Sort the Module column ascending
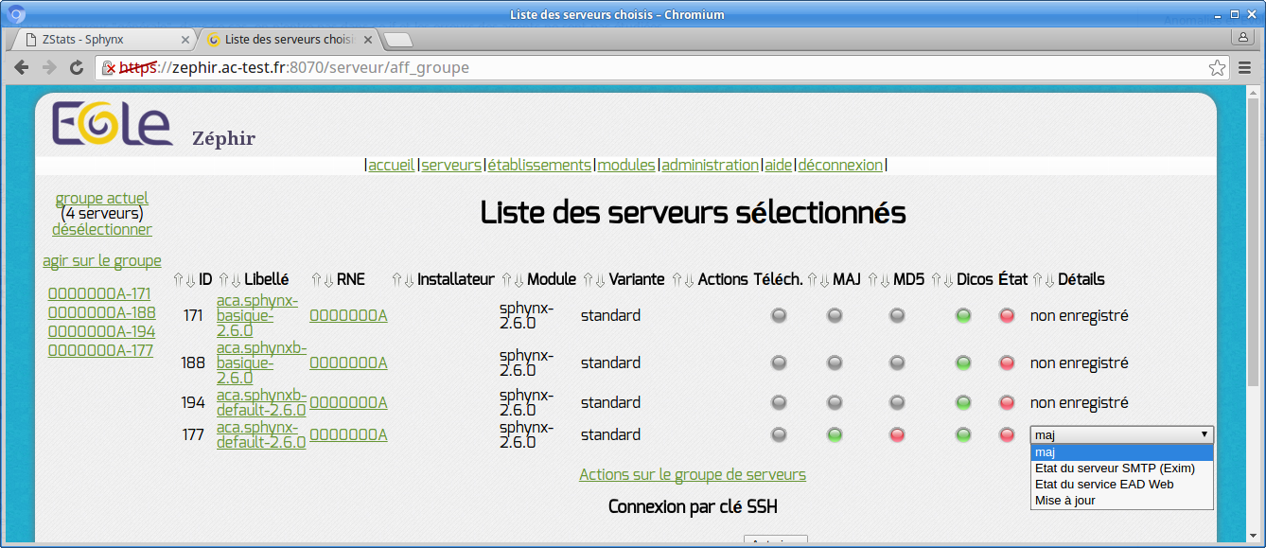The width and height of the screenshot is (1266, 548). click(x=506, y=280)
